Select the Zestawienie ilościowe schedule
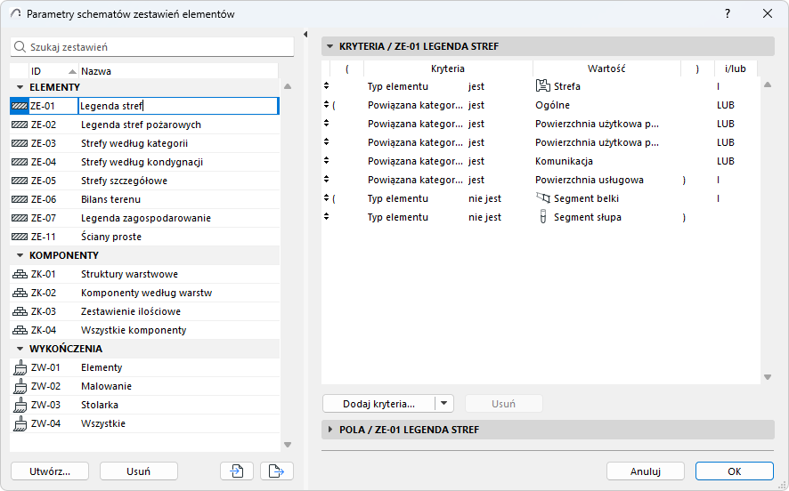The width and height of the screenshot is (789, 491). (131, 311)
